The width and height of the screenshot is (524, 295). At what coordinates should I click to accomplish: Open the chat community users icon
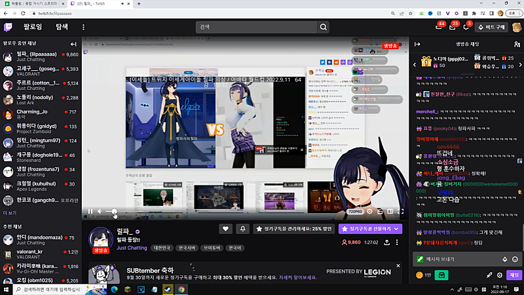517,44
